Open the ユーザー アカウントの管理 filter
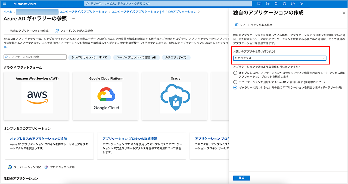Image resolution: width=348 pixels, height=184 pixels. tap(136, 57)
